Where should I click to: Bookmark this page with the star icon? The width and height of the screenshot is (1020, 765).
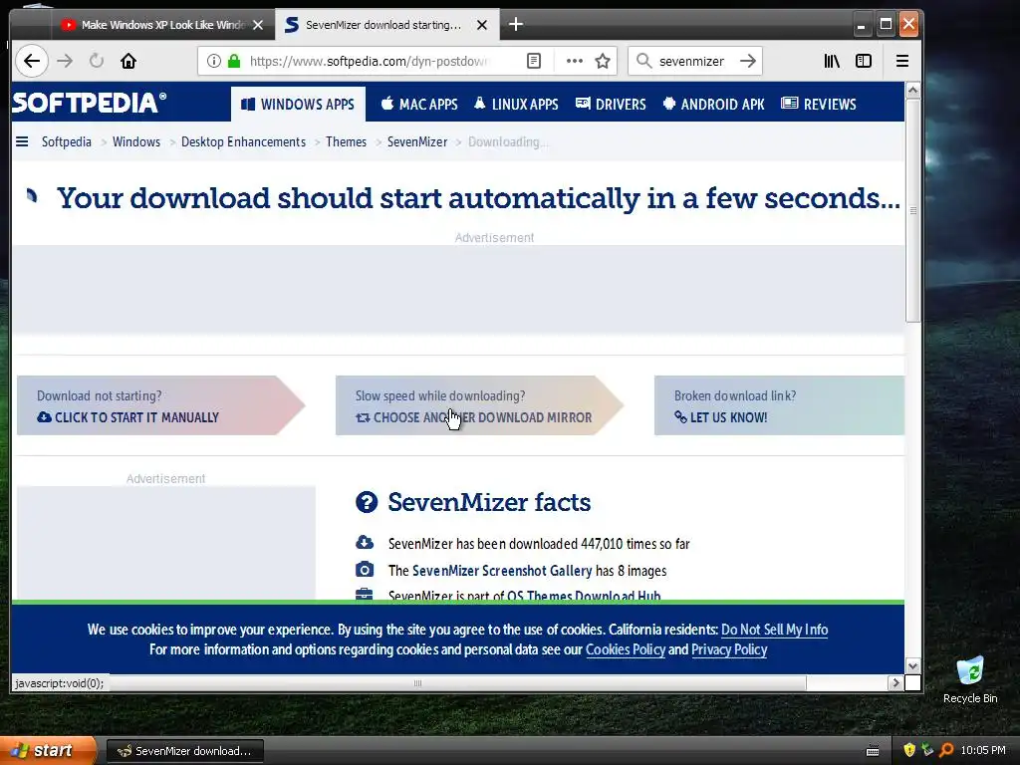coord(603,61)
